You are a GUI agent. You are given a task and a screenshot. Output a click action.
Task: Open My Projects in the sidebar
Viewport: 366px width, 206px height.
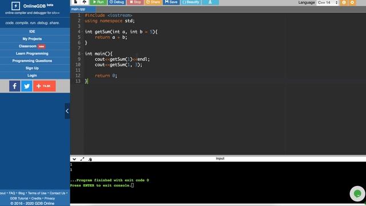coord(32,39)
